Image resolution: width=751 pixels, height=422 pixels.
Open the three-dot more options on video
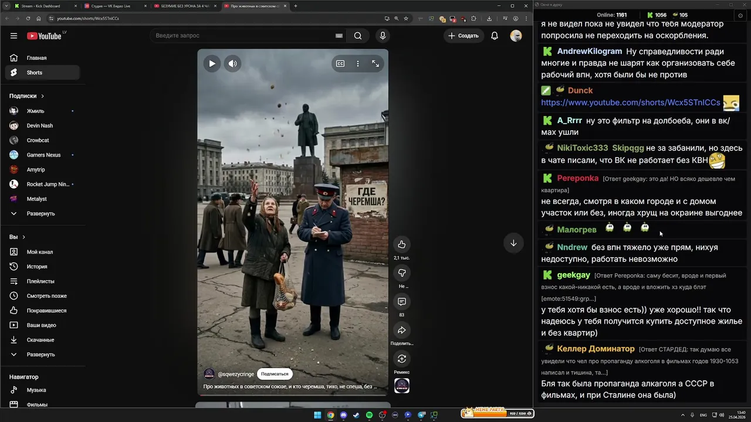click(358, 63)
